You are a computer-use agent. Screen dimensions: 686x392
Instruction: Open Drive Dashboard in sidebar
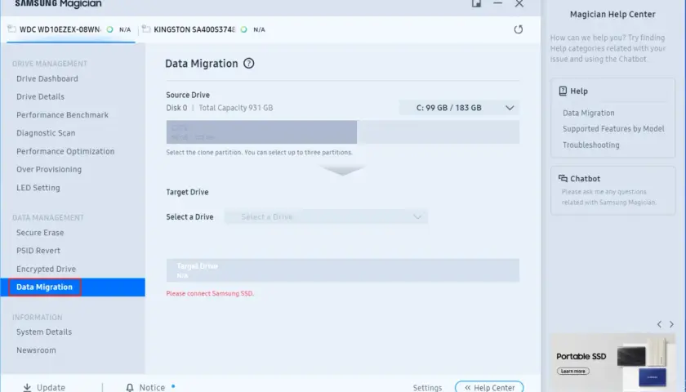pyautogui.click(x=47, y=78)
